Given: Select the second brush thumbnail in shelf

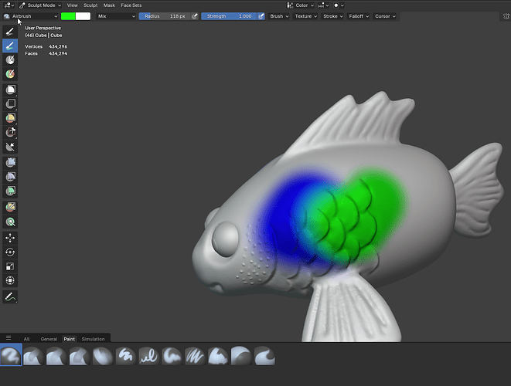Looking at the screenshot, I should tap(33, 355).
